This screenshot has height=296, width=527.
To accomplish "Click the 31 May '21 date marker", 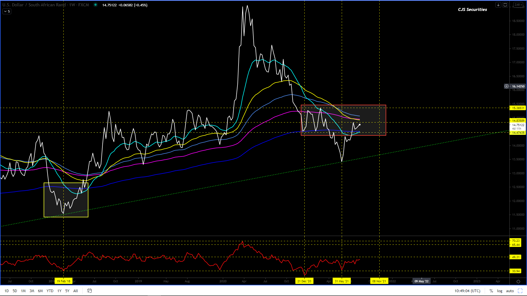I will click(341, 281).
